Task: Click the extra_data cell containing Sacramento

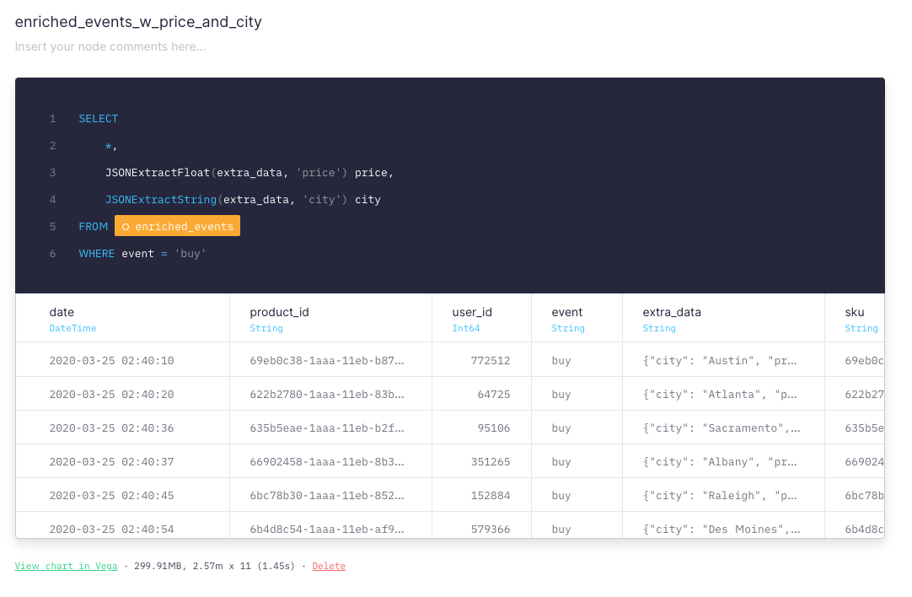Action: pyautogui.click(x=722, y=428)
